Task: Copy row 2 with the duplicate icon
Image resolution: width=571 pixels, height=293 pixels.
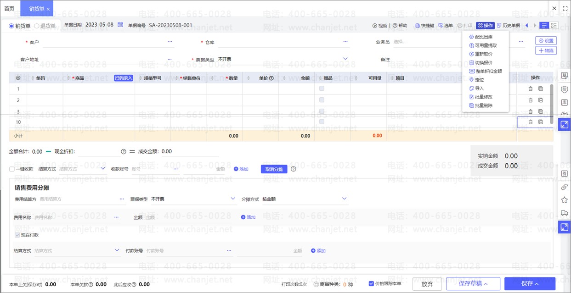Action: [x=541, y=100]
